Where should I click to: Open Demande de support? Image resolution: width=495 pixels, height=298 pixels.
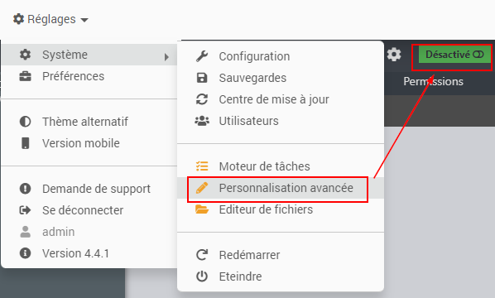pyautogui.click(x=96, y=189)
